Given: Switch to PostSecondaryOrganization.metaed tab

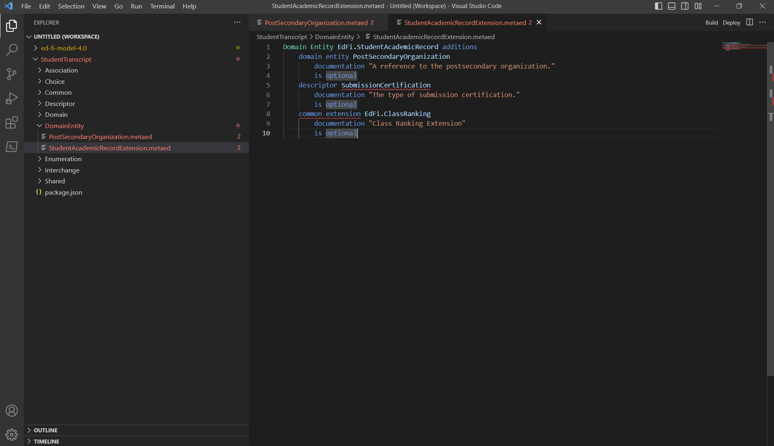Looking at the screenshot, I should coord(316,23).
